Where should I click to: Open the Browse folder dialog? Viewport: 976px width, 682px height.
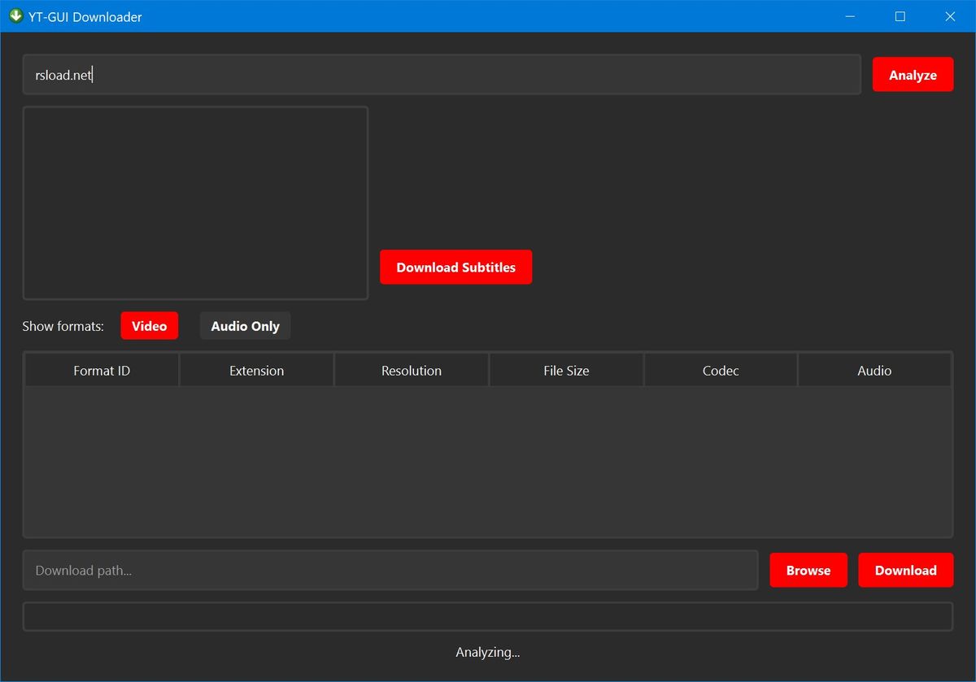click(x=808, y=571)
